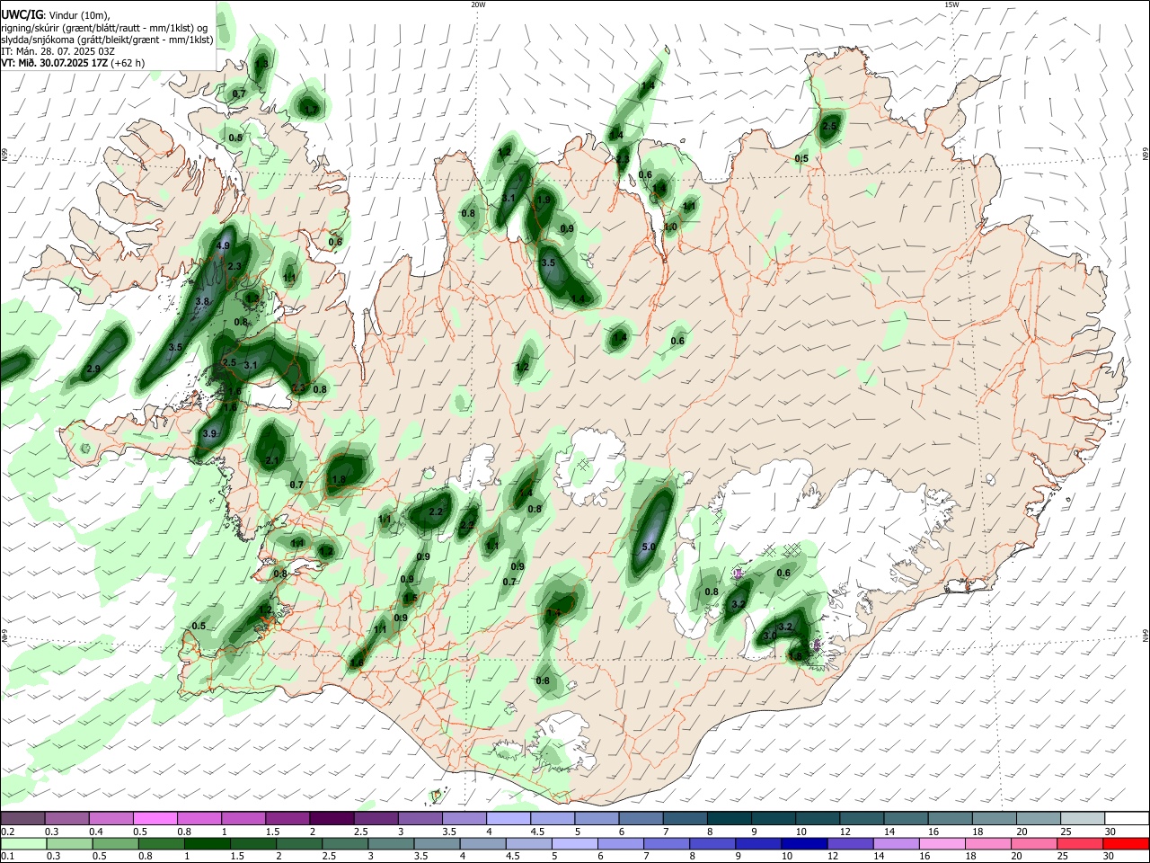
Task: Pick bright red lower-scale swatch labeled 30
Action: tap(1125, 843)
